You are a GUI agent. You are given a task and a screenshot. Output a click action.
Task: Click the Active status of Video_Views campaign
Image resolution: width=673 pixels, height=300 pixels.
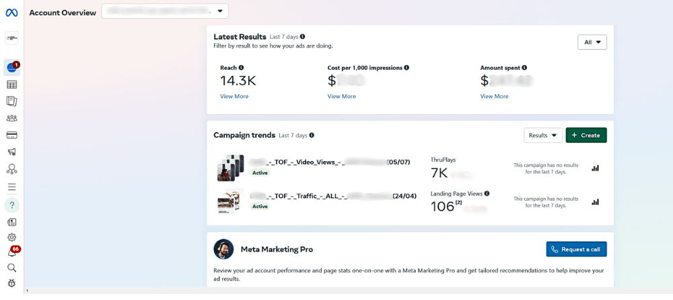click(260, 173)
